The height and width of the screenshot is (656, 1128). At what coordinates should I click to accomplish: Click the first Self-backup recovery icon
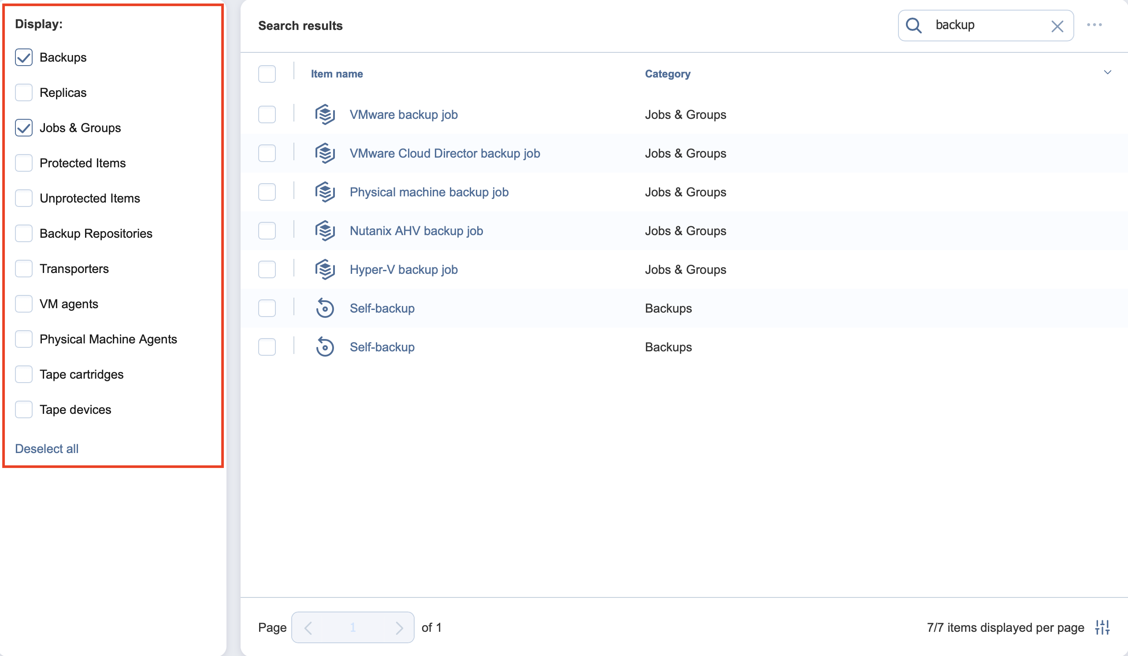point(325,308)
